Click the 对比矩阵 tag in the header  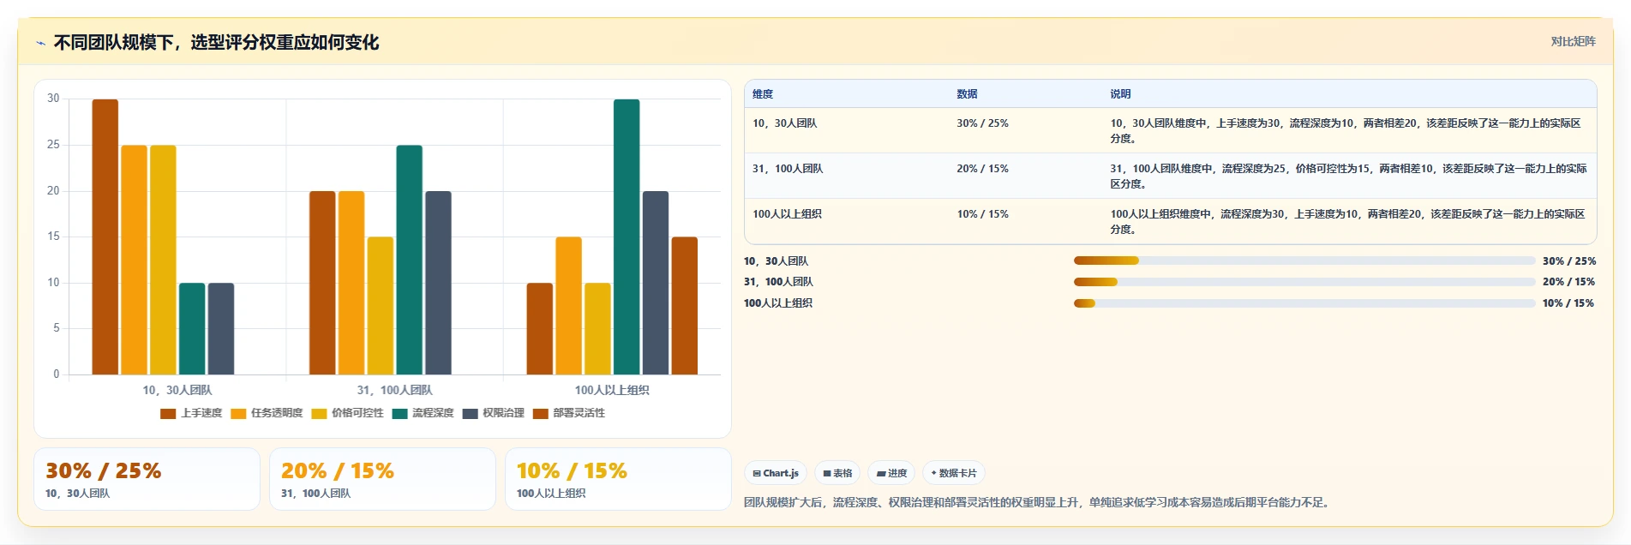(x=1573, y=42)
